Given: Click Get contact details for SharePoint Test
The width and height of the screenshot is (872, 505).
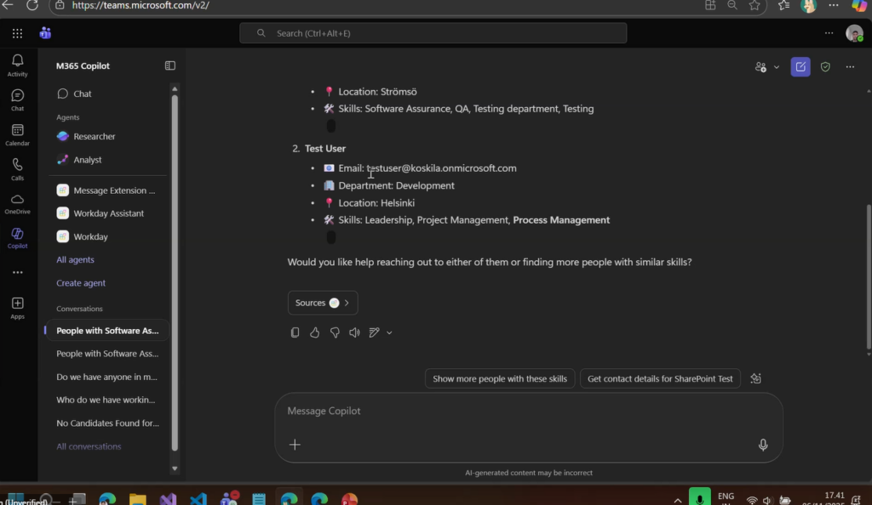Looking at the screenshot, I should point(660,378).
